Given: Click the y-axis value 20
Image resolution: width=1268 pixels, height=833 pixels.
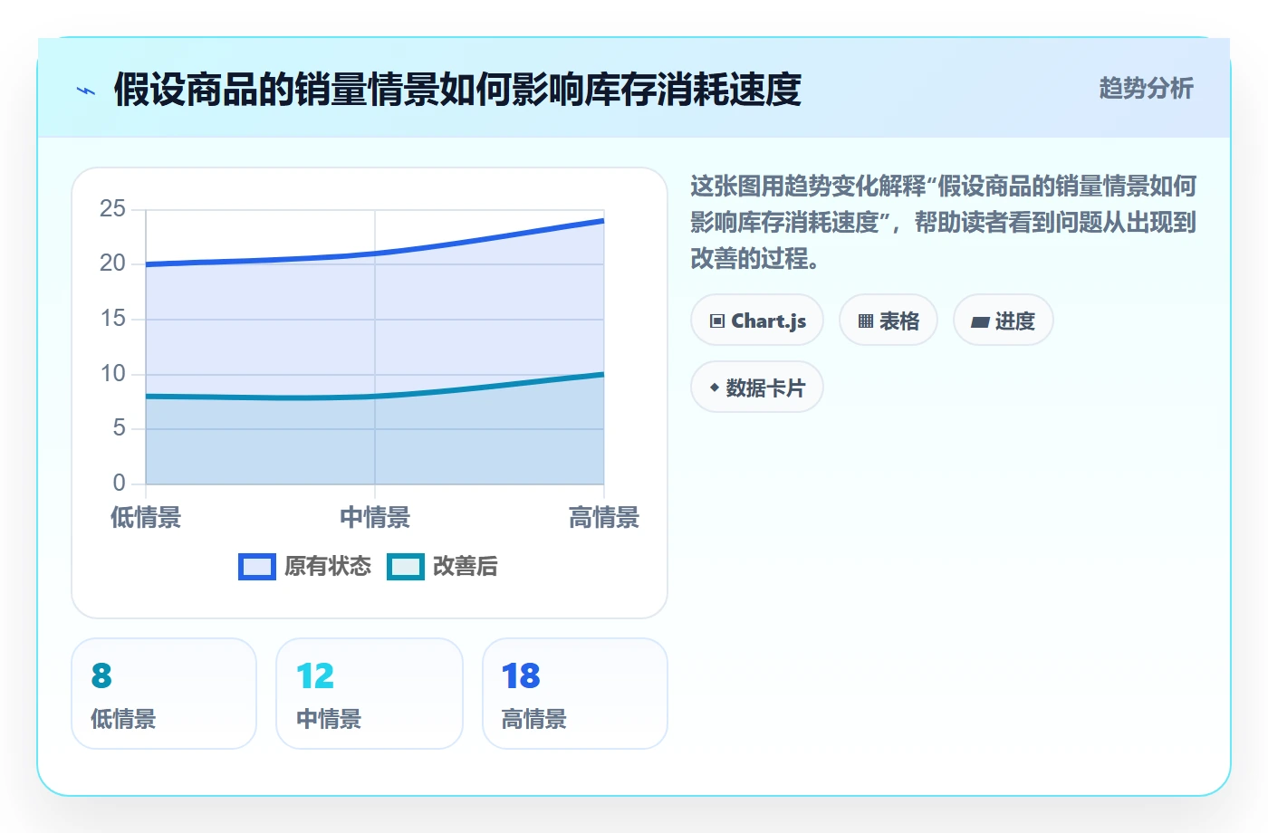Looking at the screenshot, I should pos(113,263).
